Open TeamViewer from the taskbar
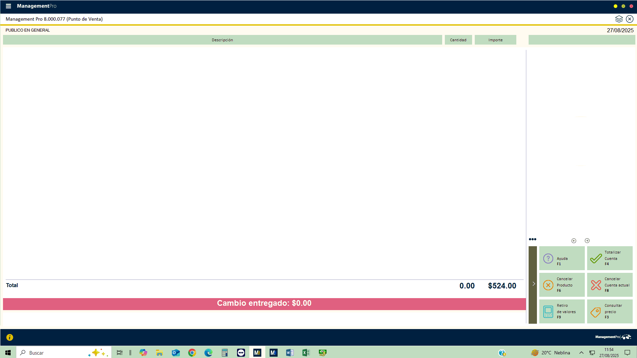637x358 pixels. (x=241, y=353)
